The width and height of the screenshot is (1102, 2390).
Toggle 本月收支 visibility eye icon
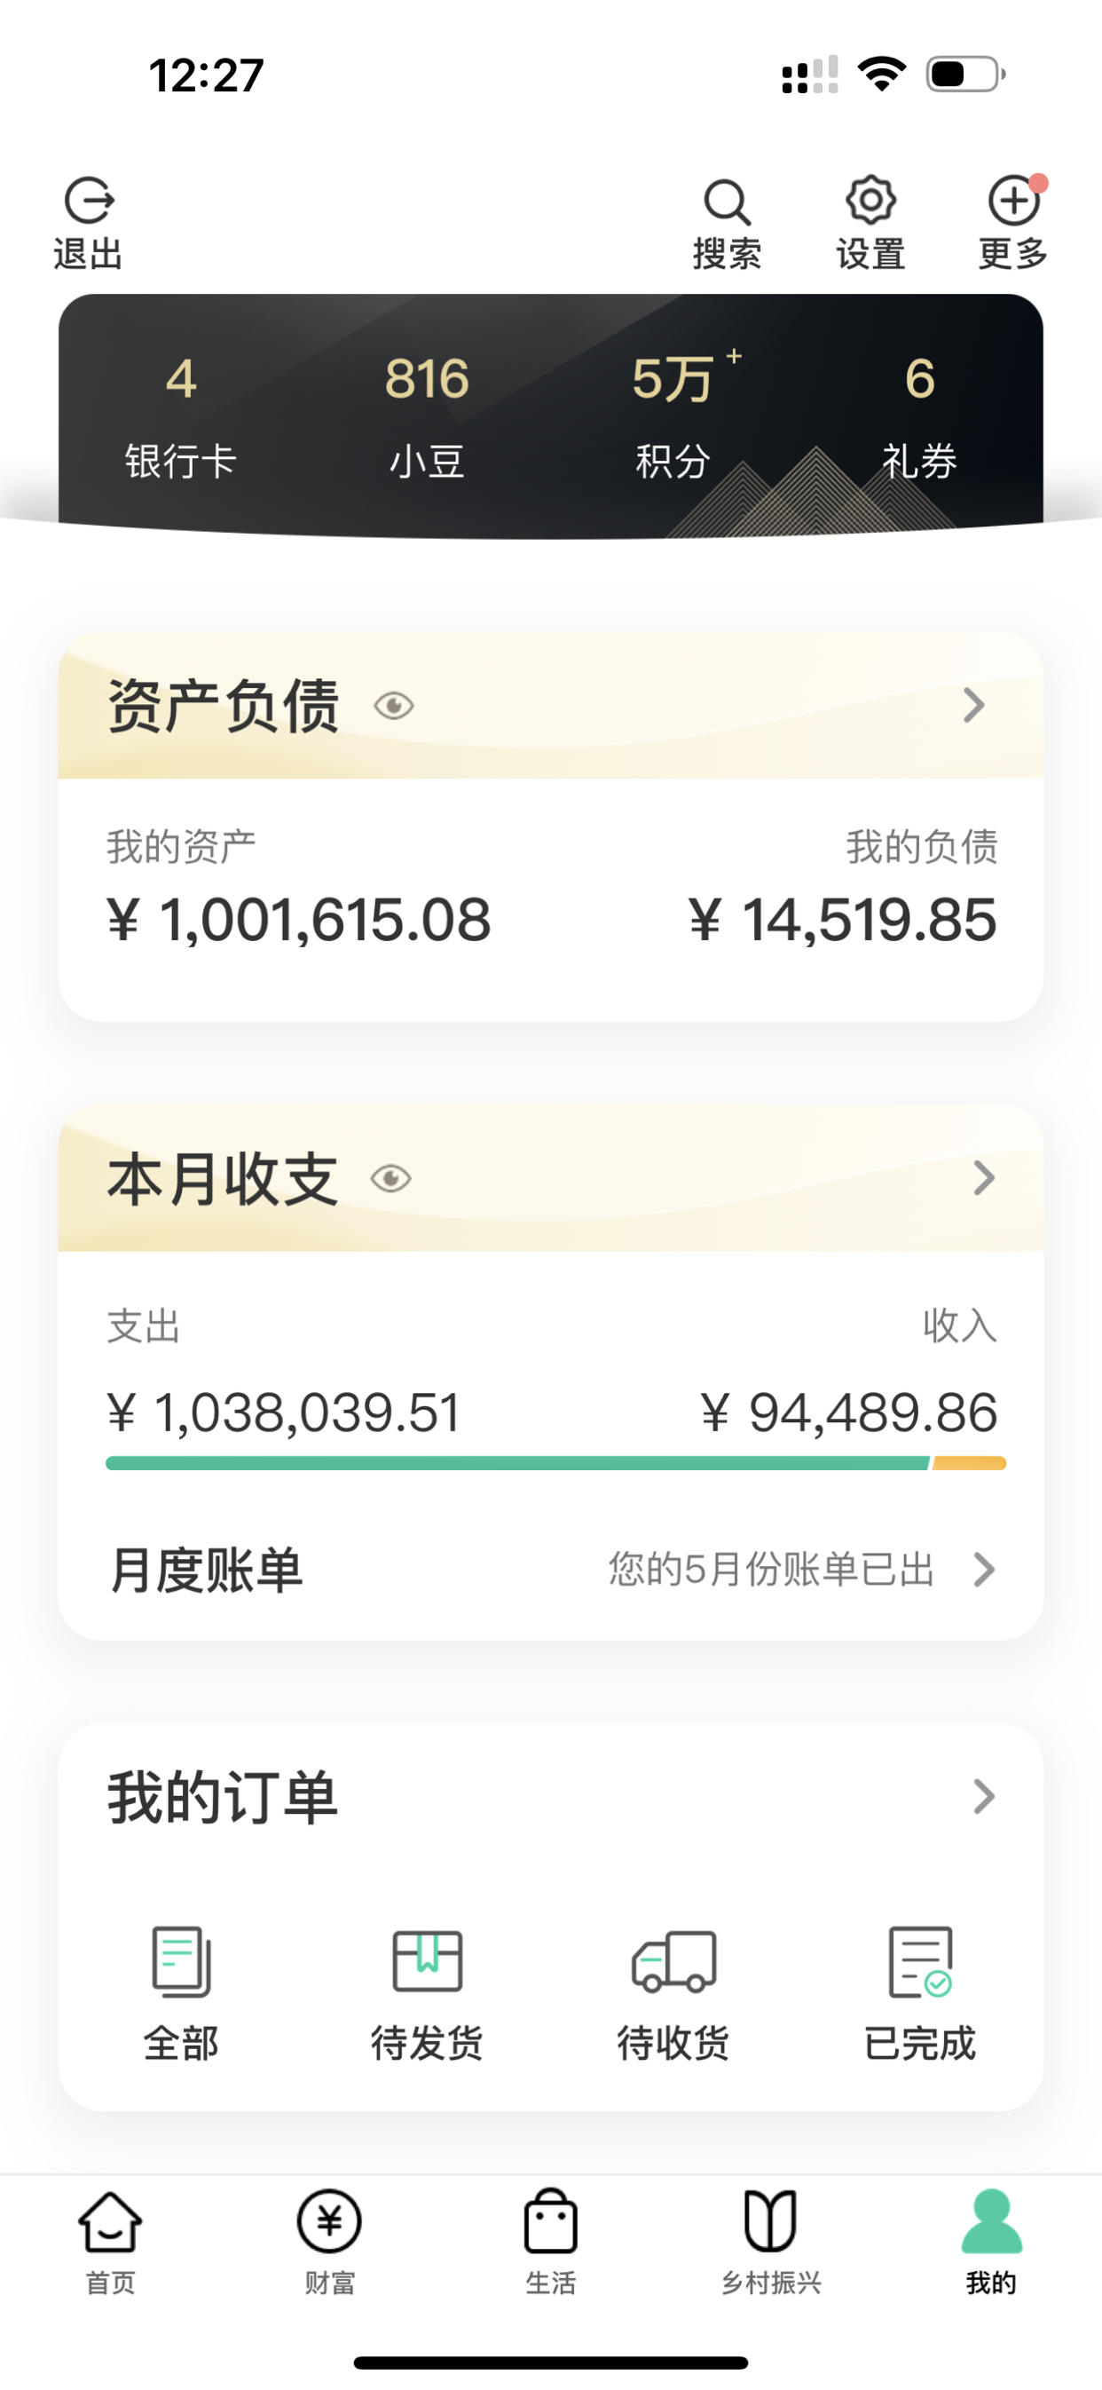coord(390,1178)
